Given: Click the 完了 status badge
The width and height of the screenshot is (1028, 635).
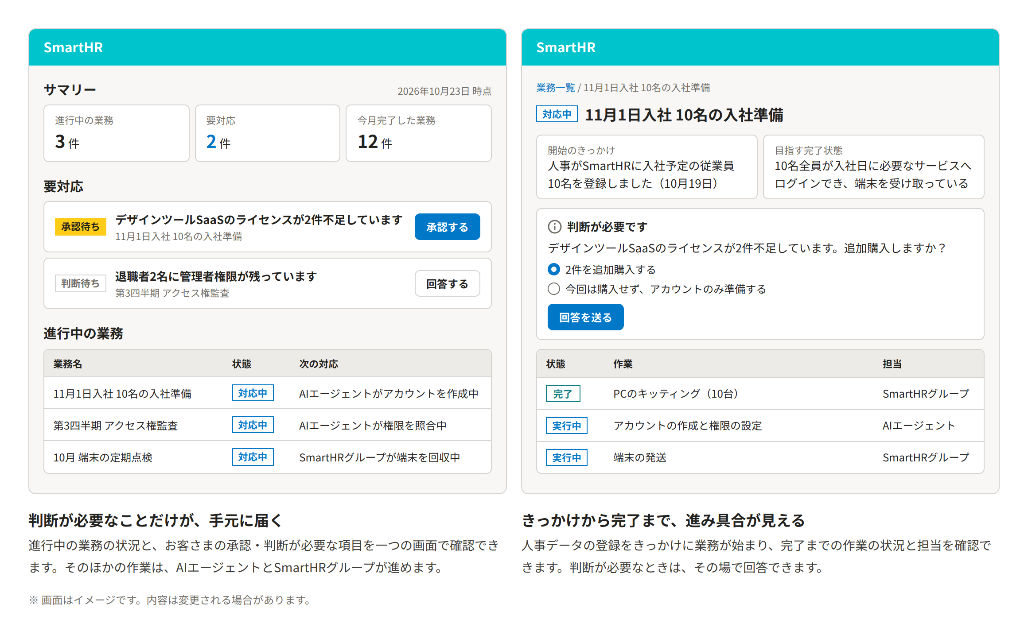Looking at the screenshot, I should tap(563, 394).
